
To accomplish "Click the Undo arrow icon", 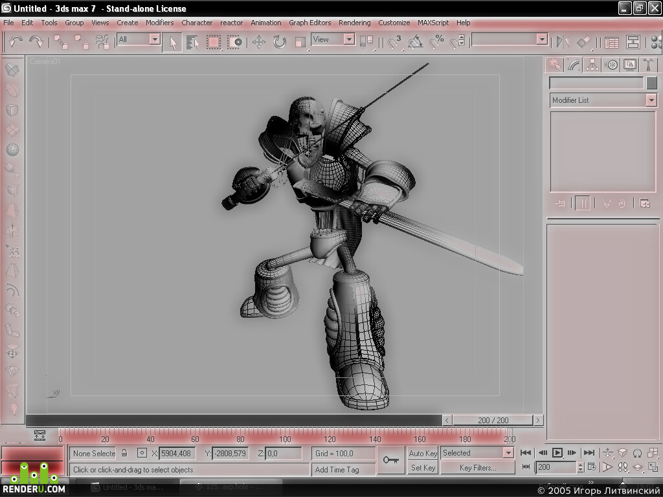I will tap(16, 41).
